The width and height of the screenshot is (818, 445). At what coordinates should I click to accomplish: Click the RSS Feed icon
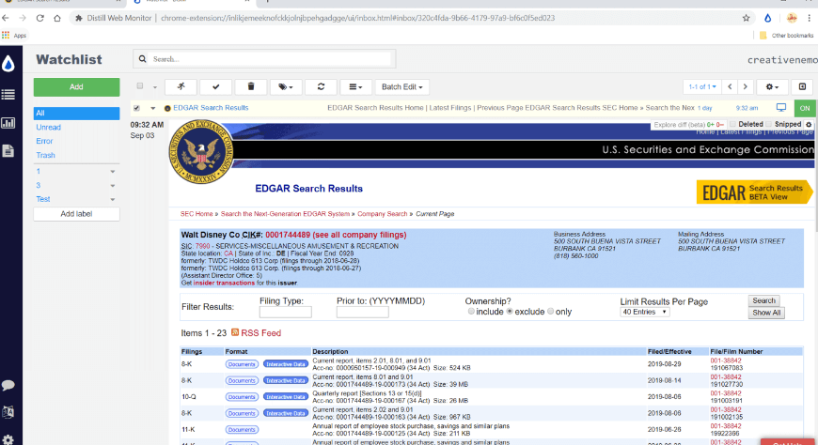click(x=235, y=333)
